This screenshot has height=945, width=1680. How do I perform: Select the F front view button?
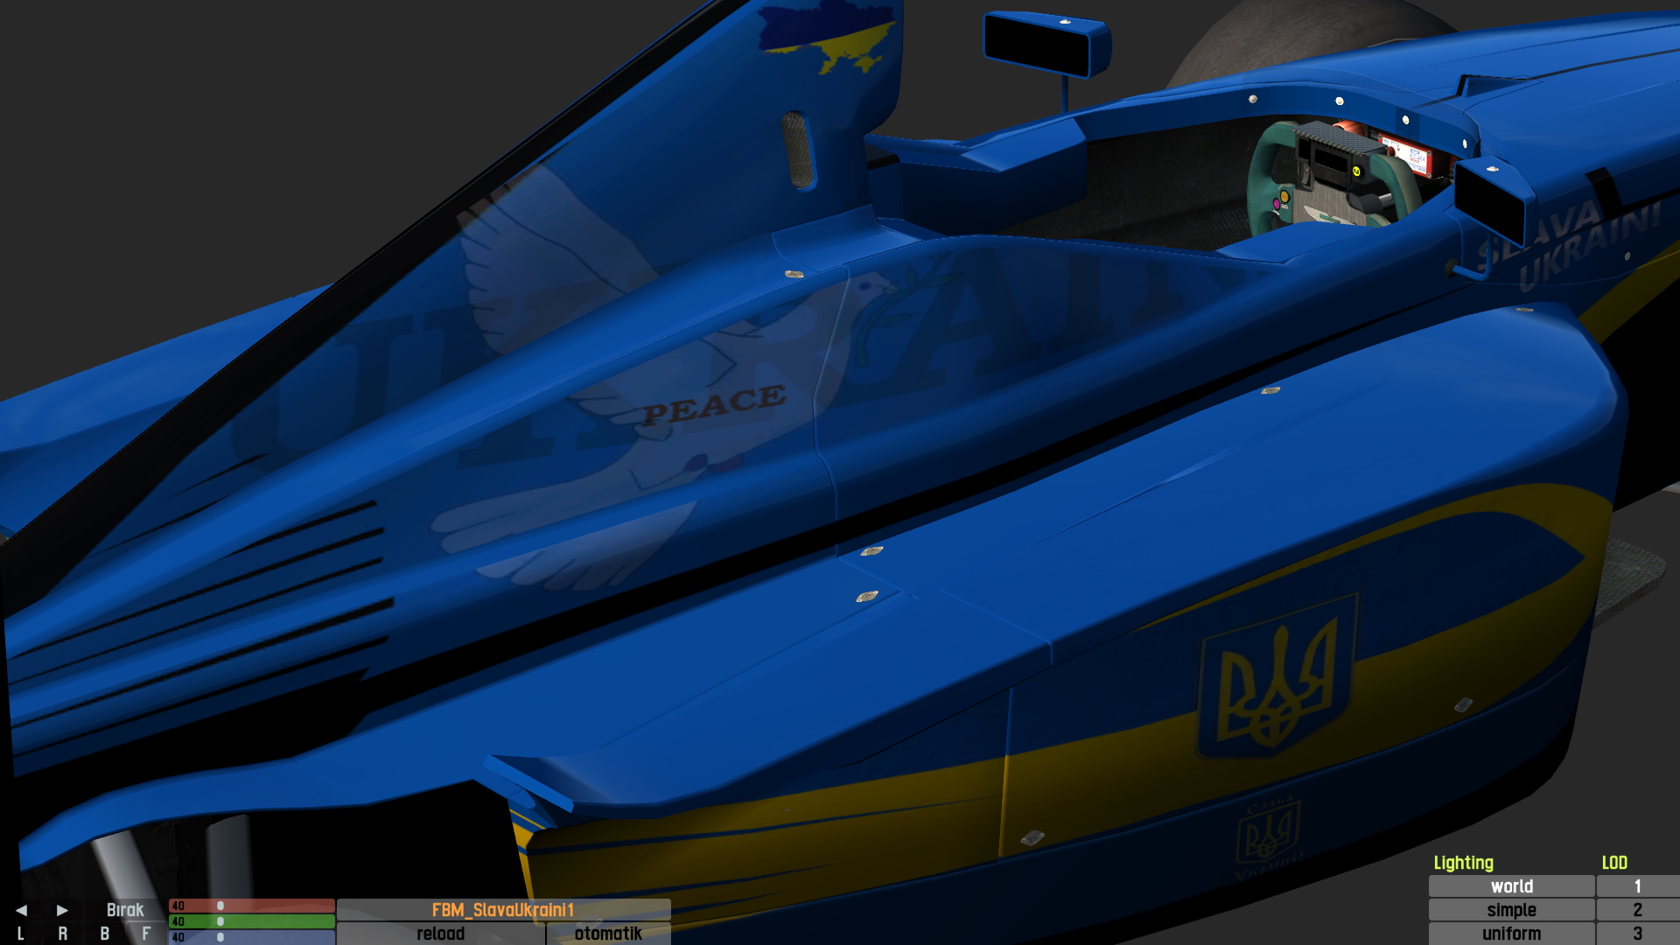tap(146, 934)
